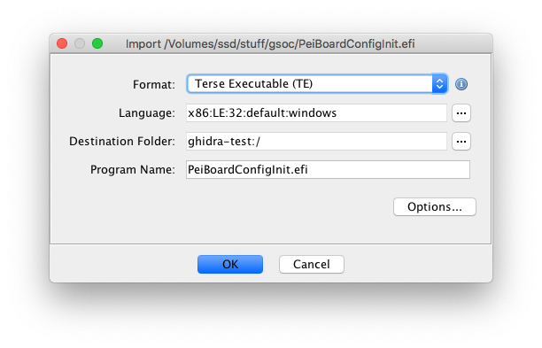Click the green zoom window button
Screen dimensions: 542x348
[97, 43]
